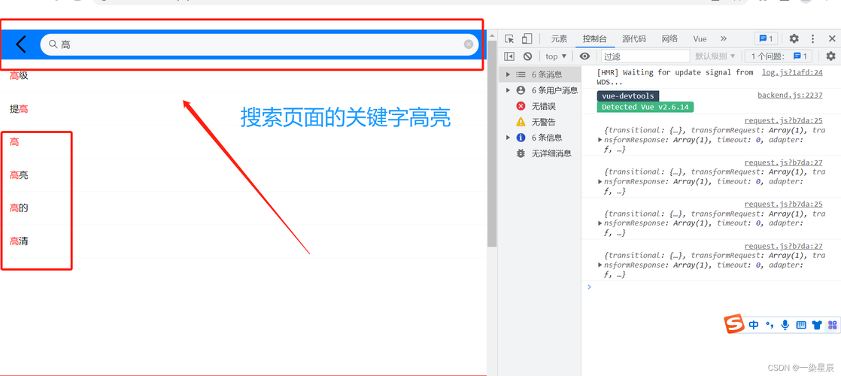The image size is (841, 376).
Task: Click the 过滤 console filter field
Action: coord(645,56)
